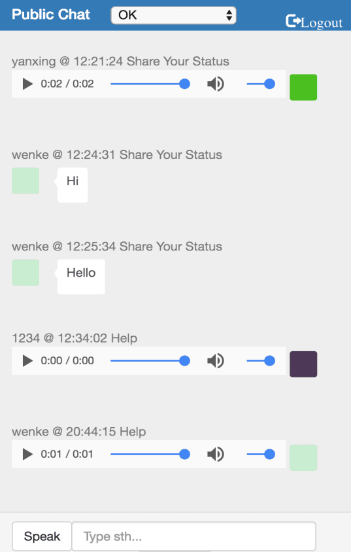Image resolution: width=351 pixels, height=552 pixels.
Task: Click wenke's light green avatar beside Hi
Action: 25,181
